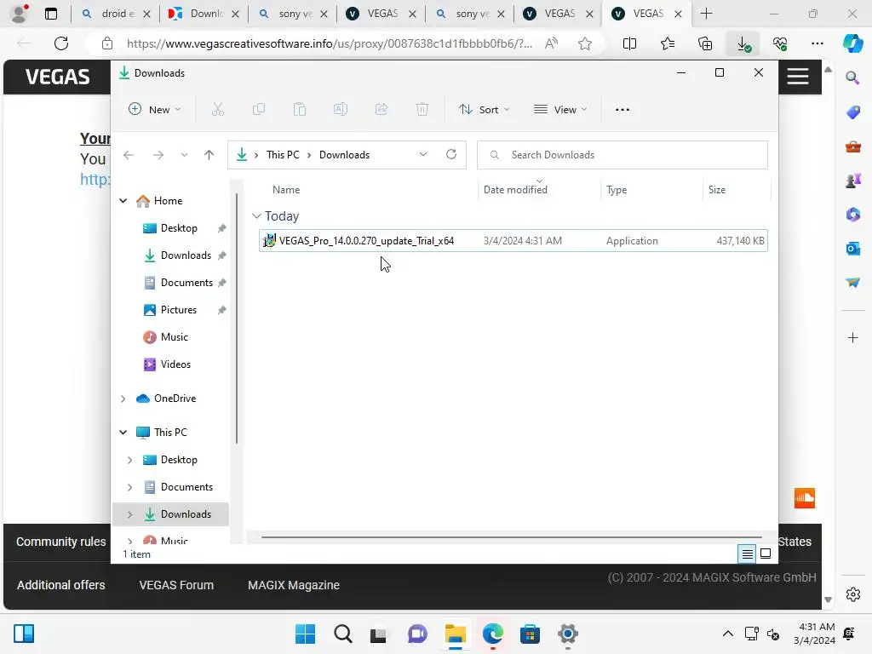Select Pictures in navigation pane

[179, 310]
